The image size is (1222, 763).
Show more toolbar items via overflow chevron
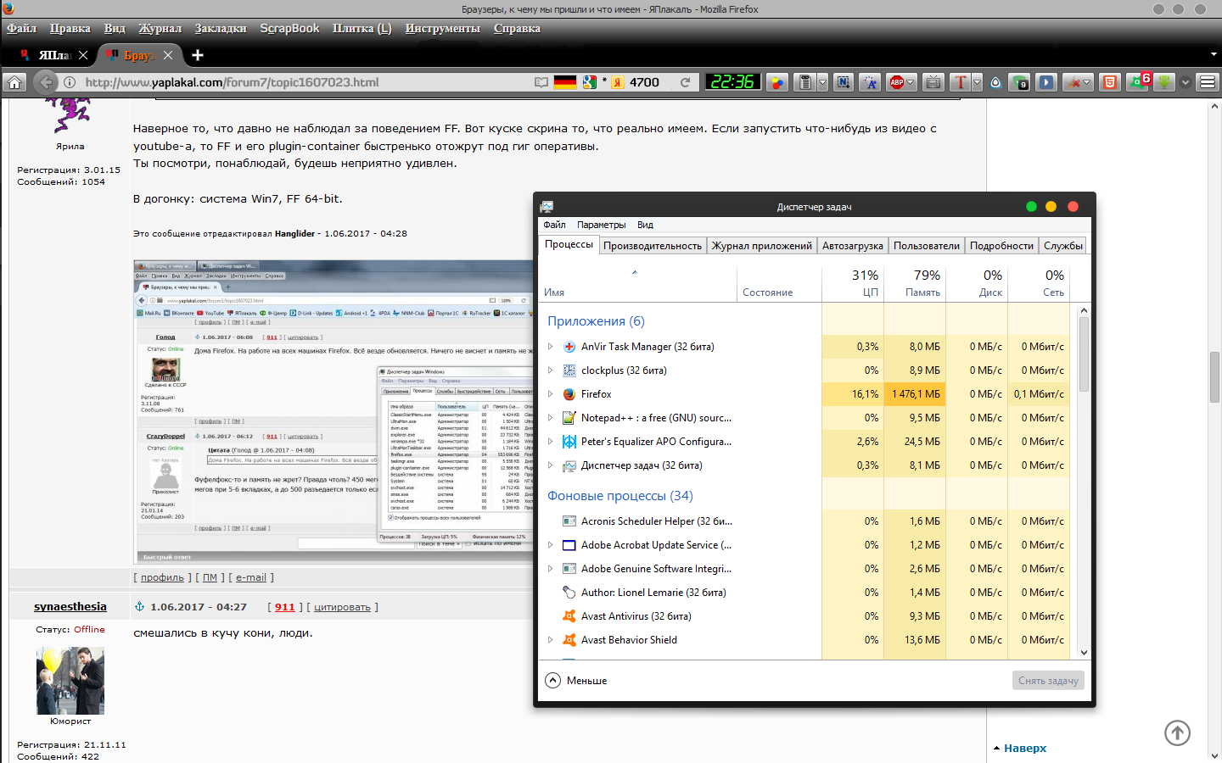[x=1186, y=82]
